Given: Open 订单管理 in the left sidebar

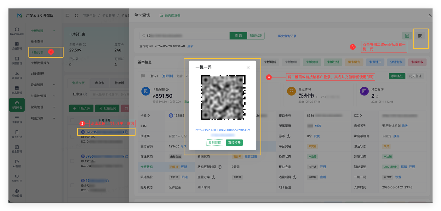Looking at the screenshot, I should tap(17, 120).
